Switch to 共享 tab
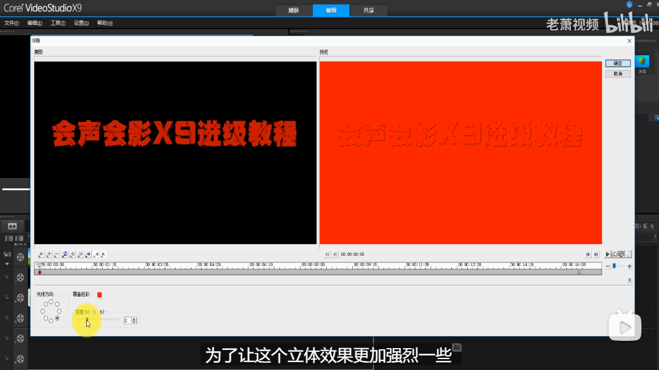The image size is (659, 370). pos(369,10)
